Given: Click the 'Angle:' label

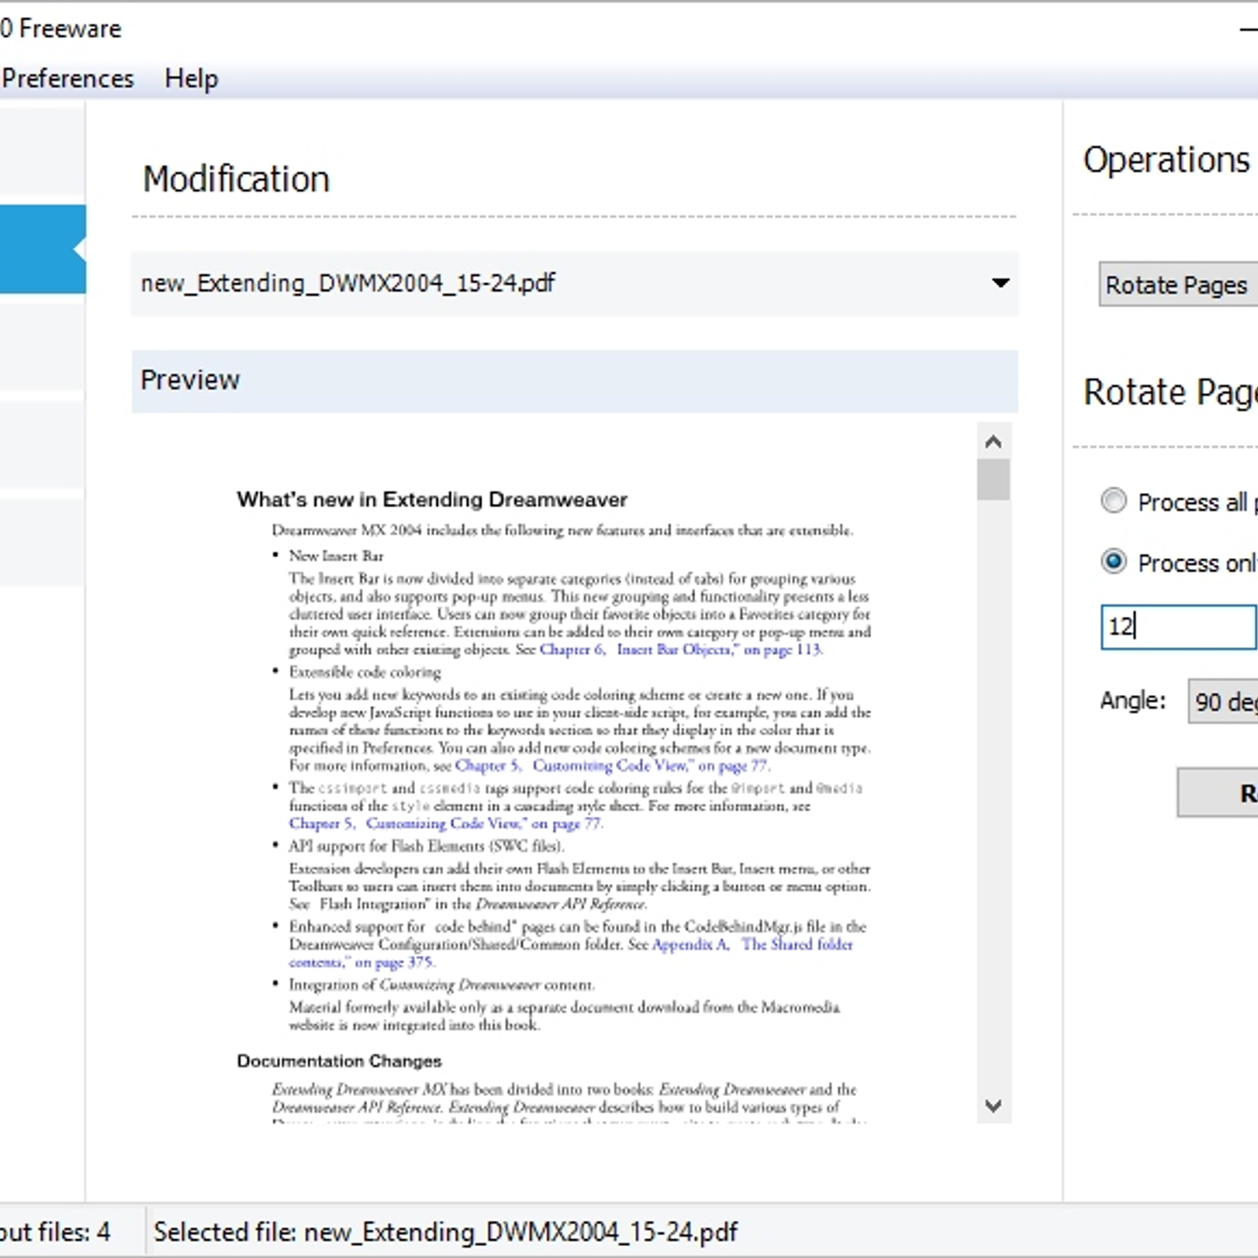Looking at the screenshot, I should coord(1132,701).
